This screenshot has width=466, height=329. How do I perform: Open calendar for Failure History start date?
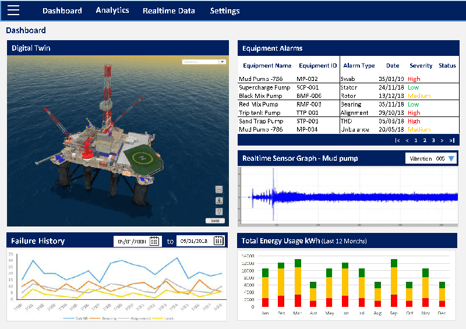(x=154, y=241)
